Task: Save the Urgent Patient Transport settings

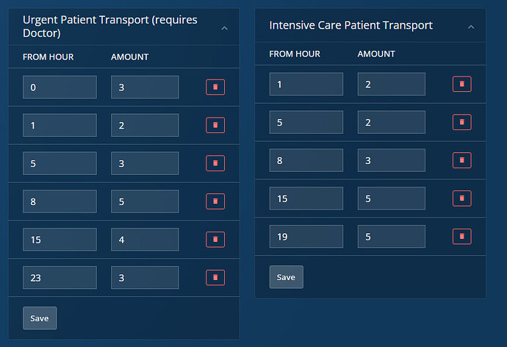Action: 40,318
